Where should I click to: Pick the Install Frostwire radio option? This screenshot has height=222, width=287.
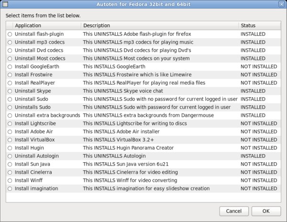coord(10,75)
